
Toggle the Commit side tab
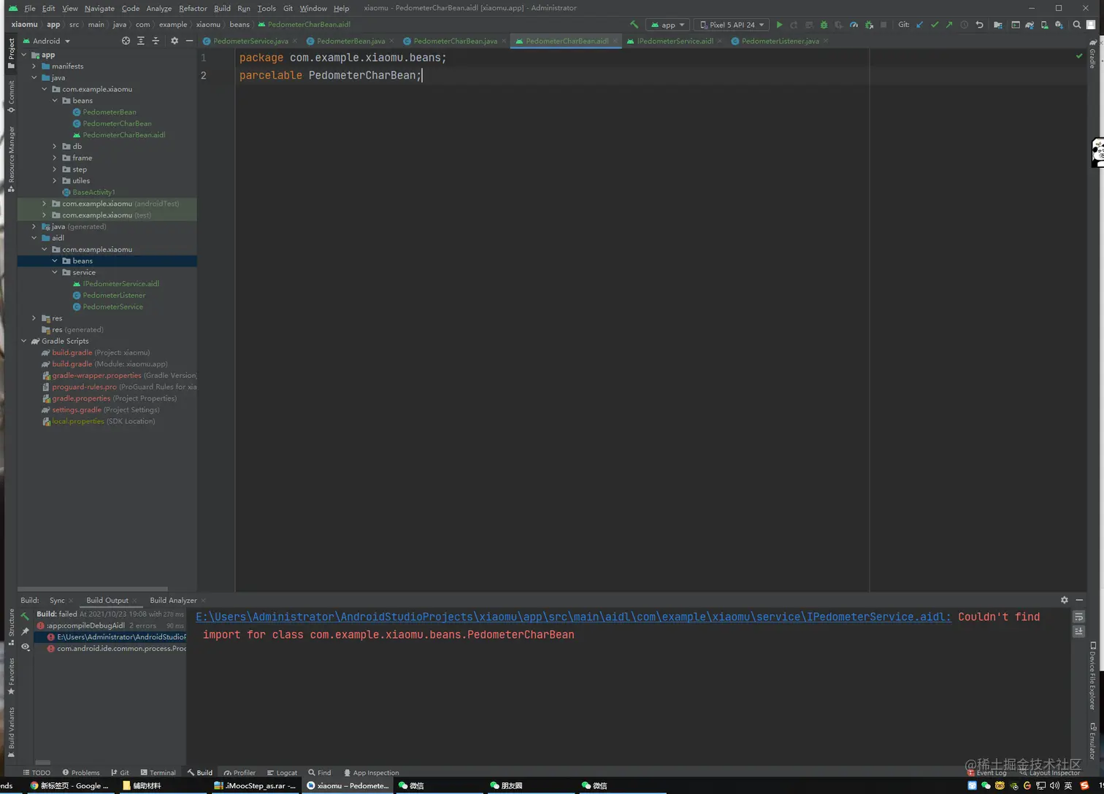point(11,97)
